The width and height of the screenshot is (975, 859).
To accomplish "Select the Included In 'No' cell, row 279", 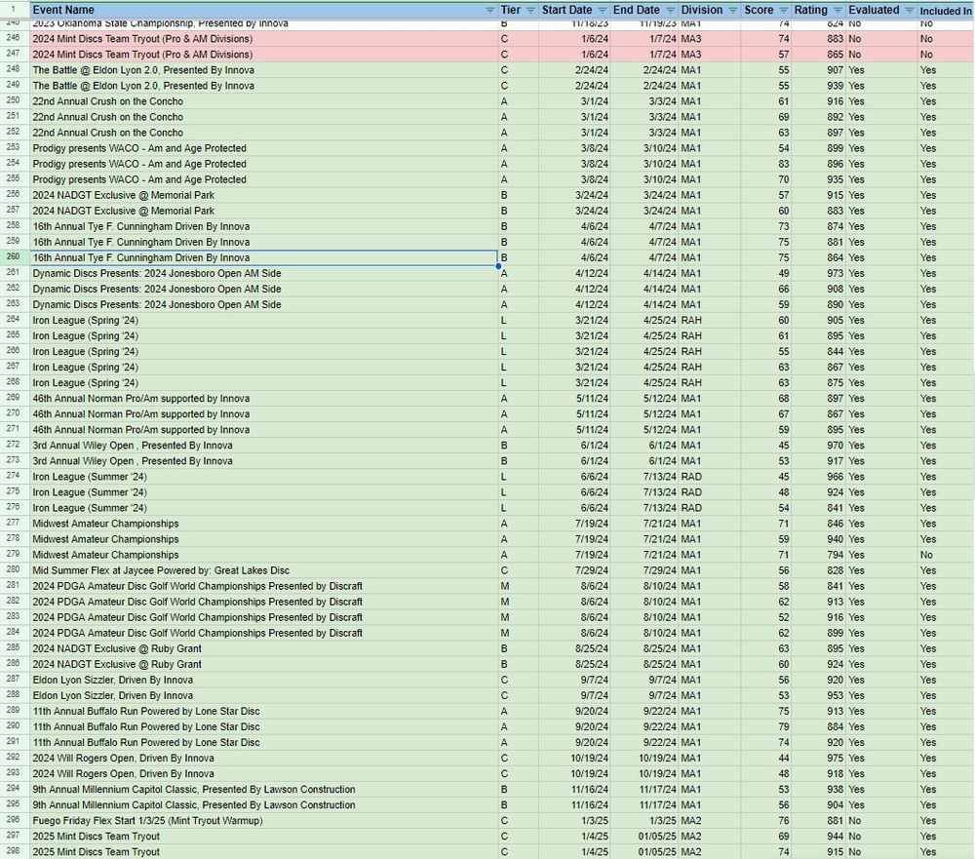I will [x=945, y=555].
